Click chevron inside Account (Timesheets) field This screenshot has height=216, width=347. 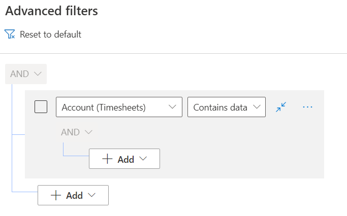click(x=172, y=107)
